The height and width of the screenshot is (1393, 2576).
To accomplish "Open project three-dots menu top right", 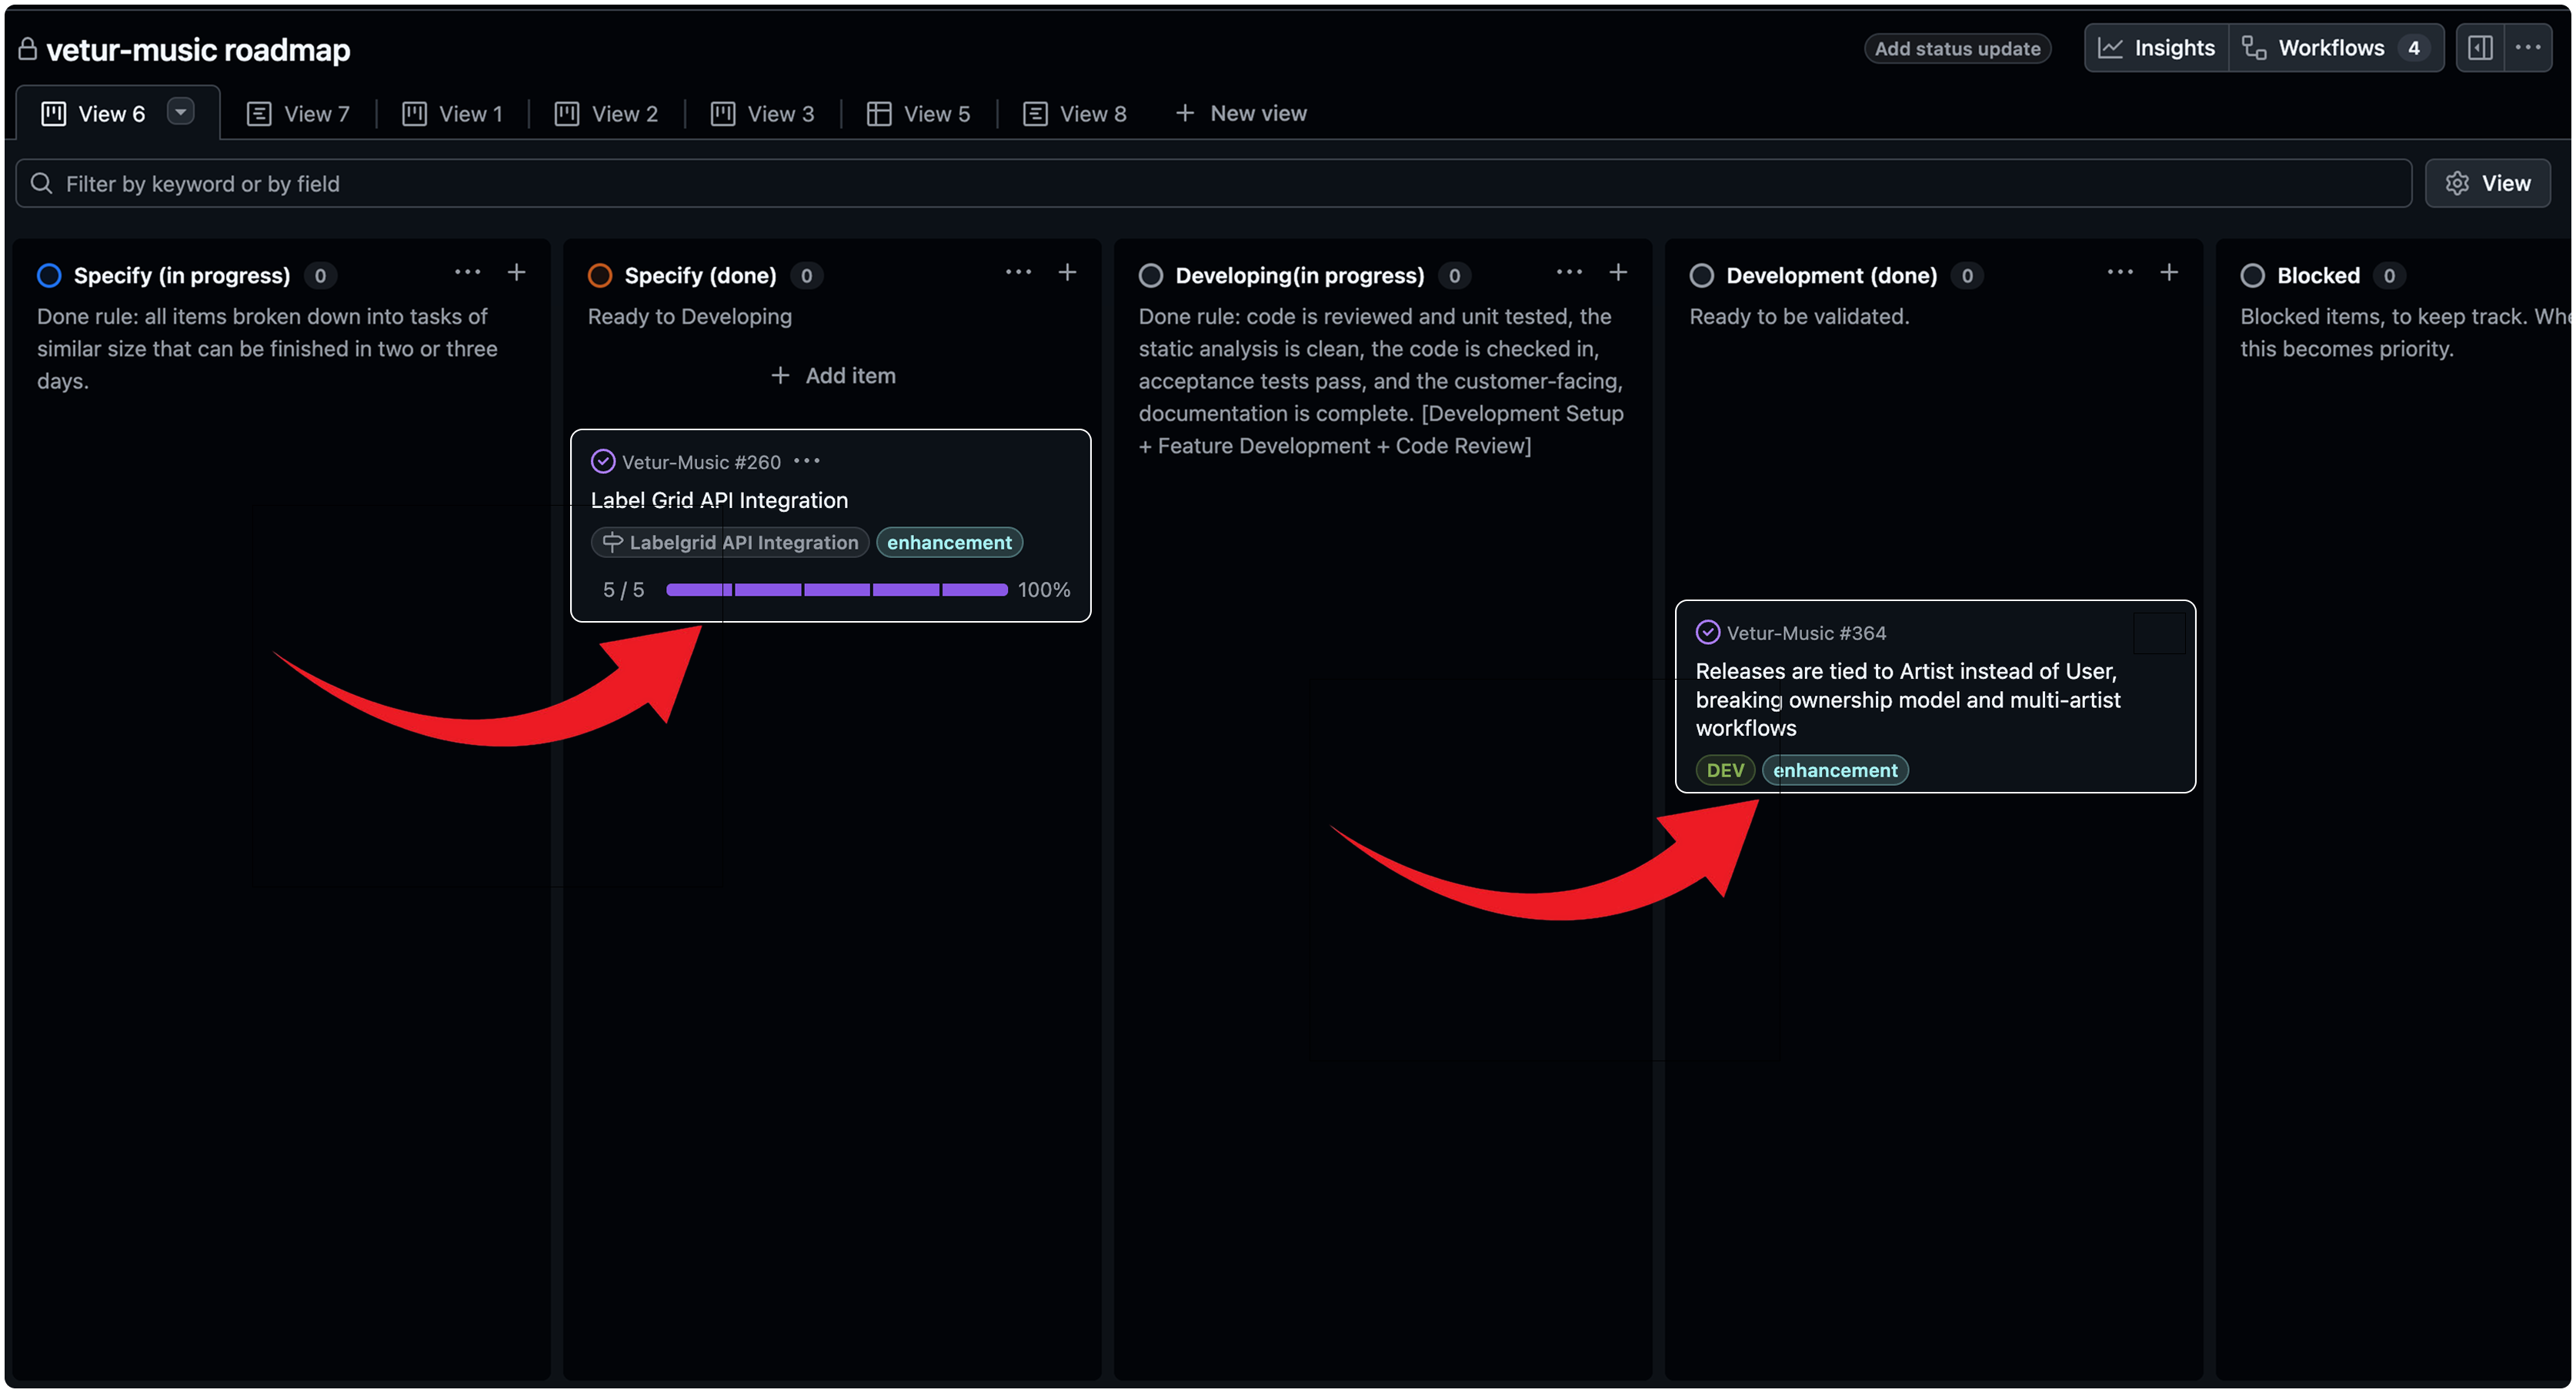I will (x=2527, y=48).
